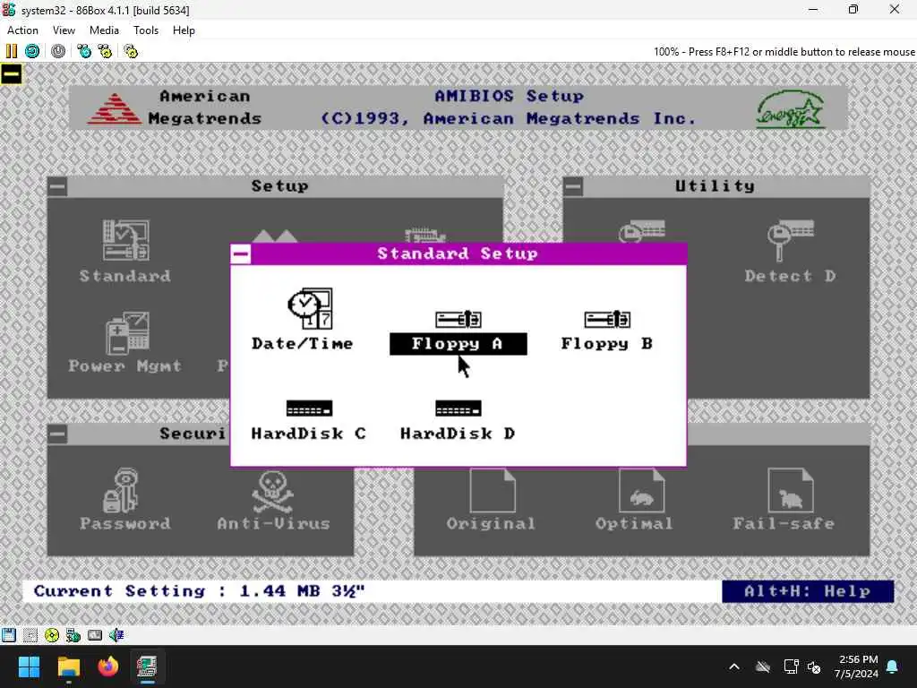The image size is (917, 688).
Task: Open the Setup window control menu box
Action: coord(57,186)
